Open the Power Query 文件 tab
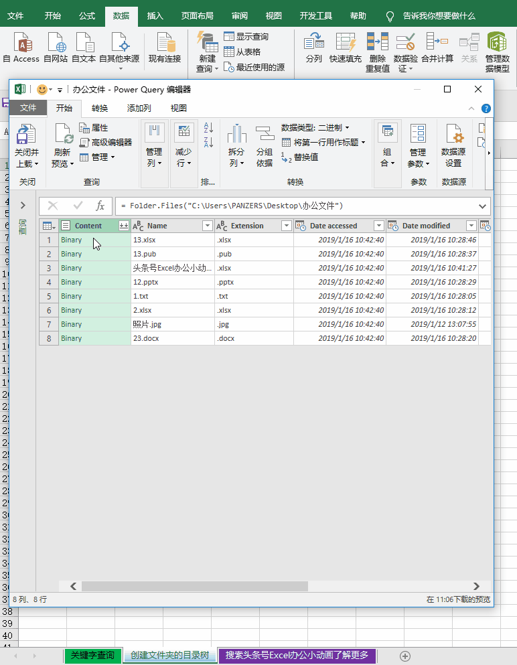The width and height of the screenshot is (517, 665). pyautogui.click(x=28, y=108)
